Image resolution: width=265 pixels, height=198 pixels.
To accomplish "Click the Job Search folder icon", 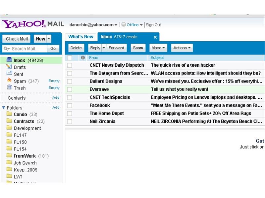I will [x=9, y=162].
